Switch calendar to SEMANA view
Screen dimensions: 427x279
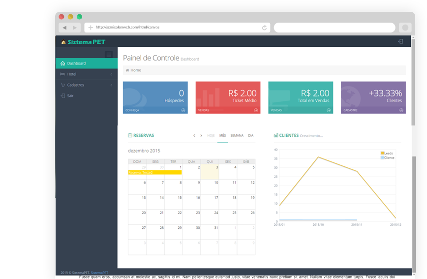[237, 135]
